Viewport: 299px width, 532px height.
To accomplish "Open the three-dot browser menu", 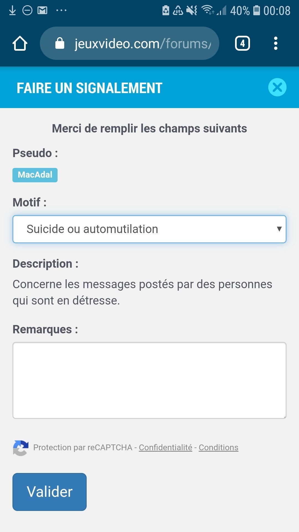I will (x=275, y=44).
